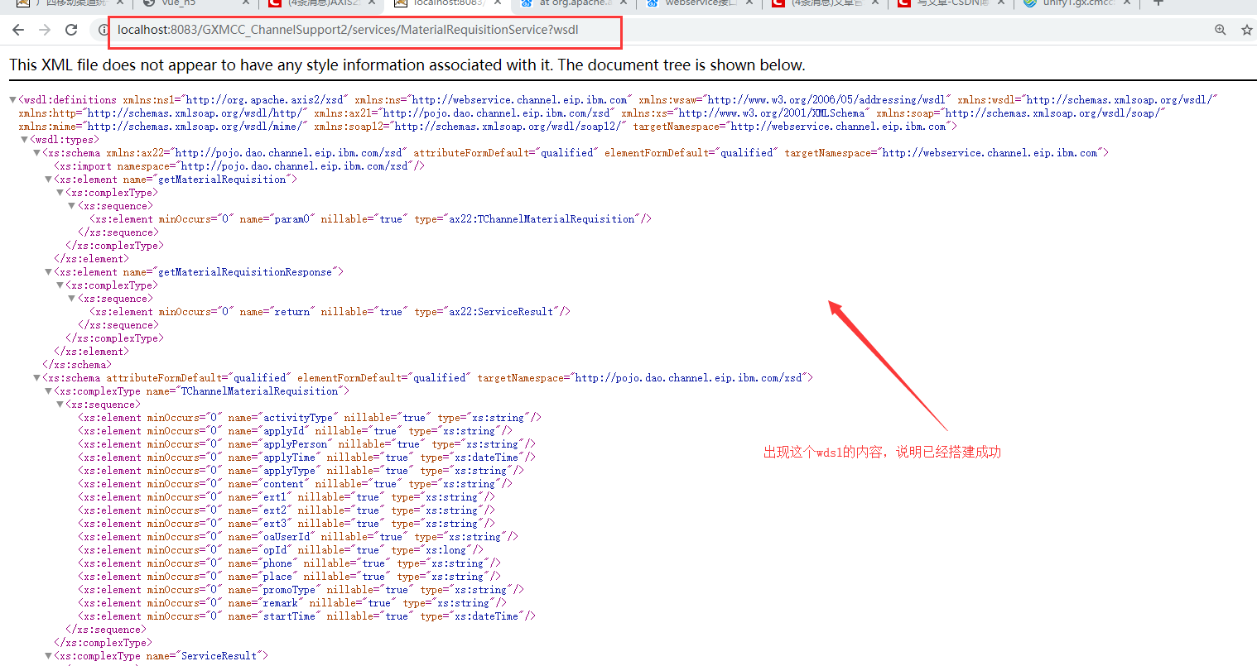This screenshot has width=1257, height=666.
Task: Switch to the 写文章-CSDN tab
Action: (x=952, y=3)
